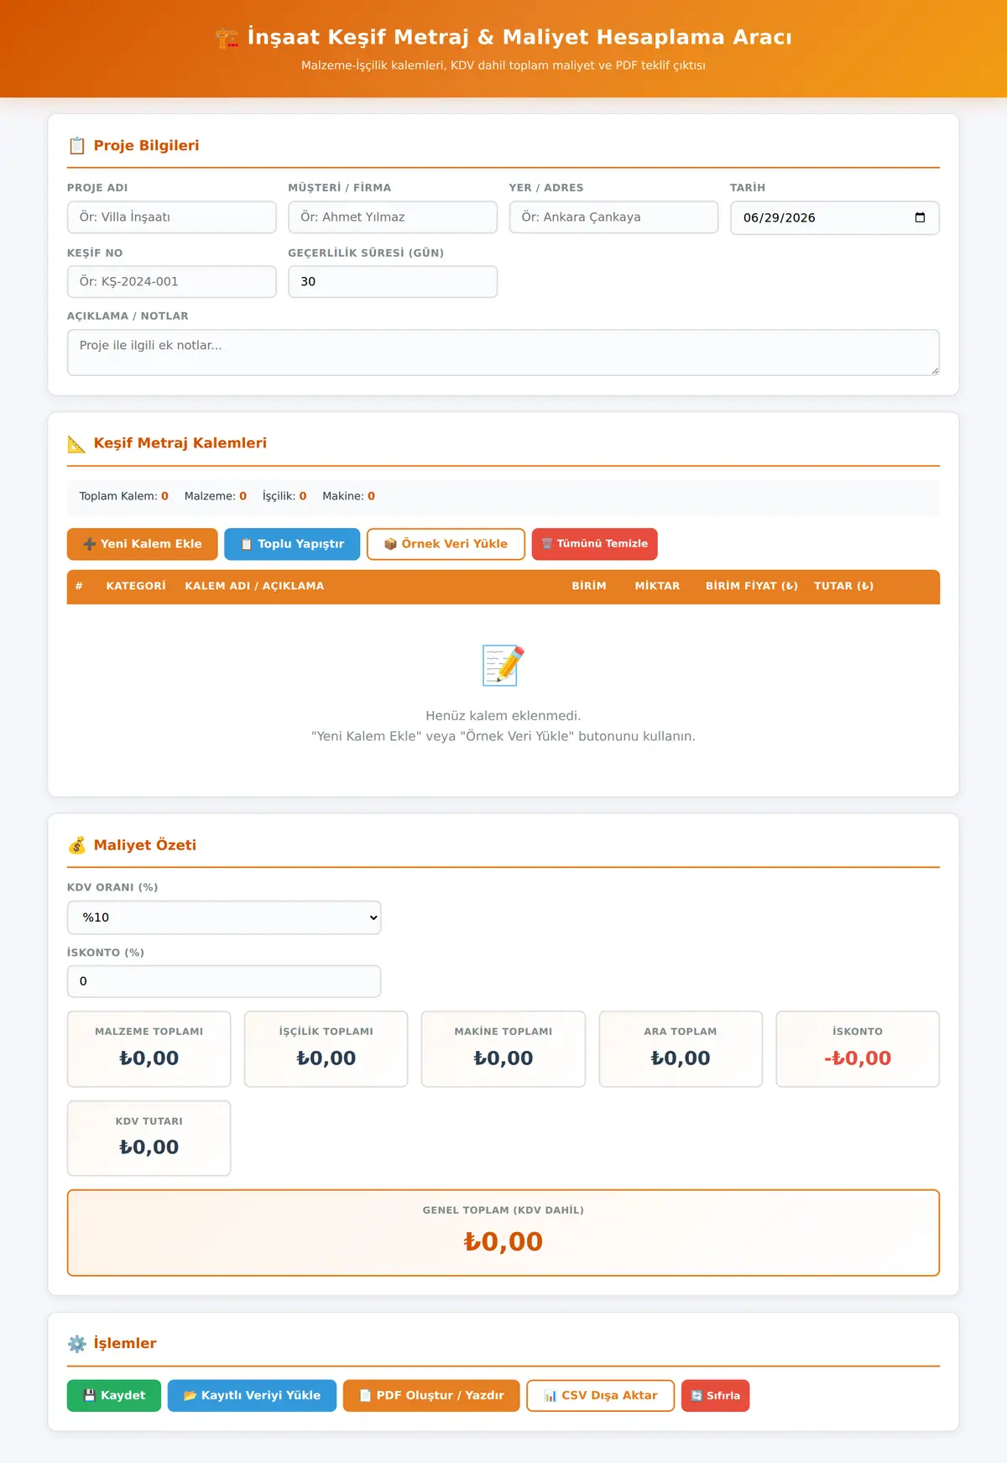Click the İskonto percentage input field

[x=224, y=981]
